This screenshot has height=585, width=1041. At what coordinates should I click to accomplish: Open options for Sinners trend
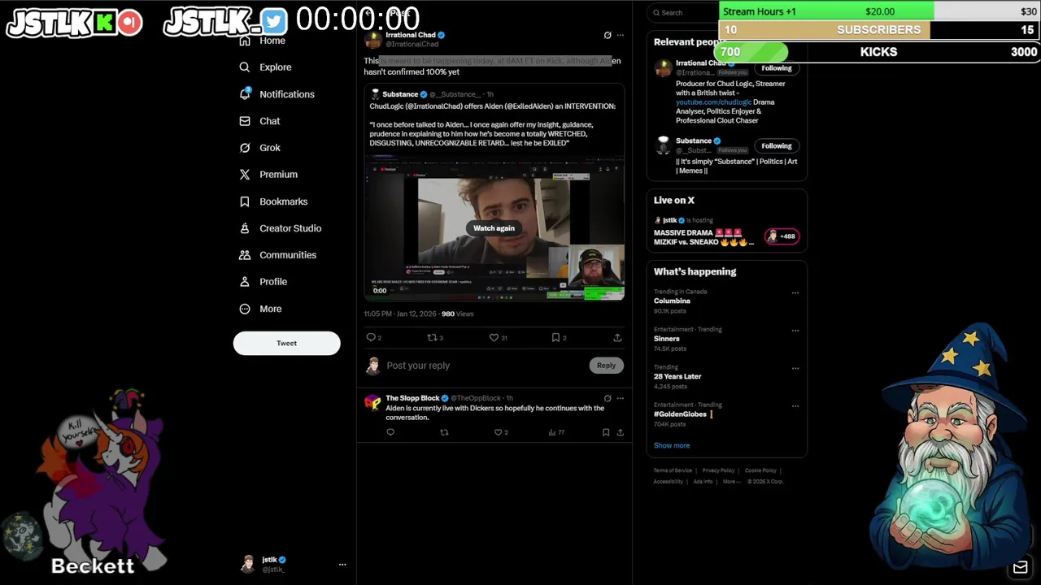pyautogui.click(x=795, y=331)
